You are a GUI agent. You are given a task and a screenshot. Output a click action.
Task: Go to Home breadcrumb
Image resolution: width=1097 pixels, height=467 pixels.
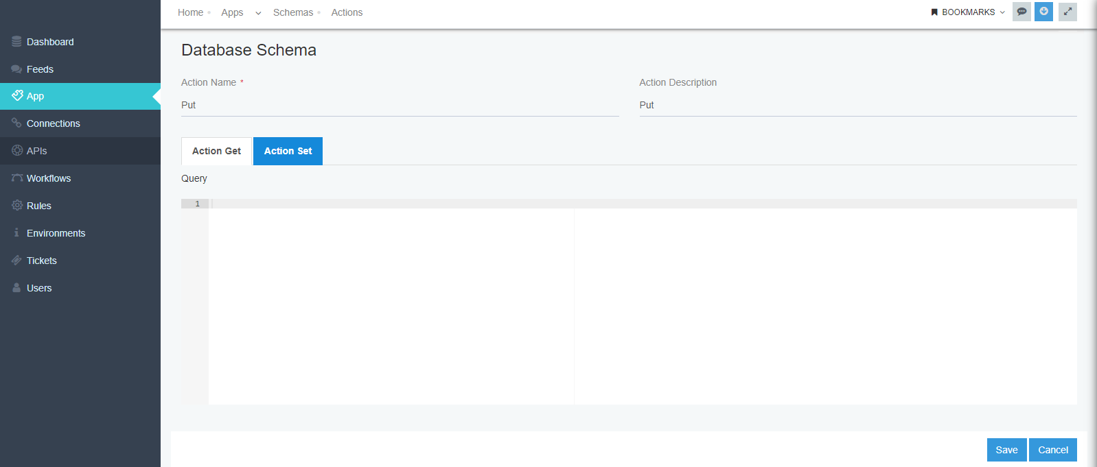[x=190, y=12]
